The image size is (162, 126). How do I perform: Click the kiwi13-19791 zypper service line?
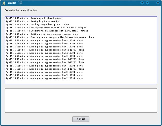pos(45,50)
